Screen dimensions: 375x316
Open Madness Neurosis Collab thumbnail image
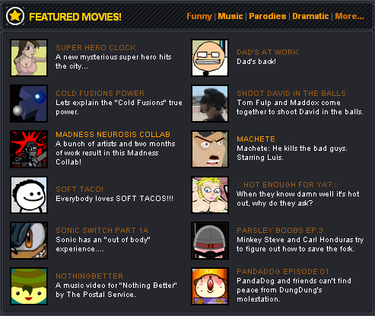click(x=29, y=149)
